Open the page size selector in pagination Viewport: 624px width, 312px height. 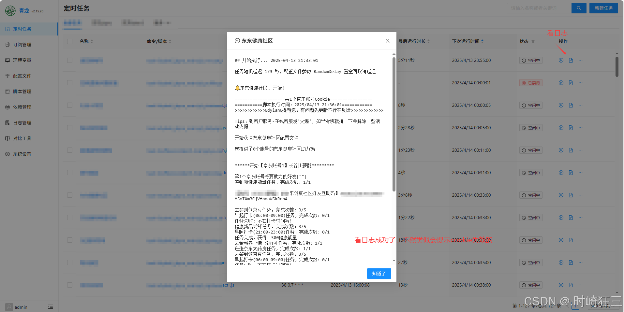(603, 305)
